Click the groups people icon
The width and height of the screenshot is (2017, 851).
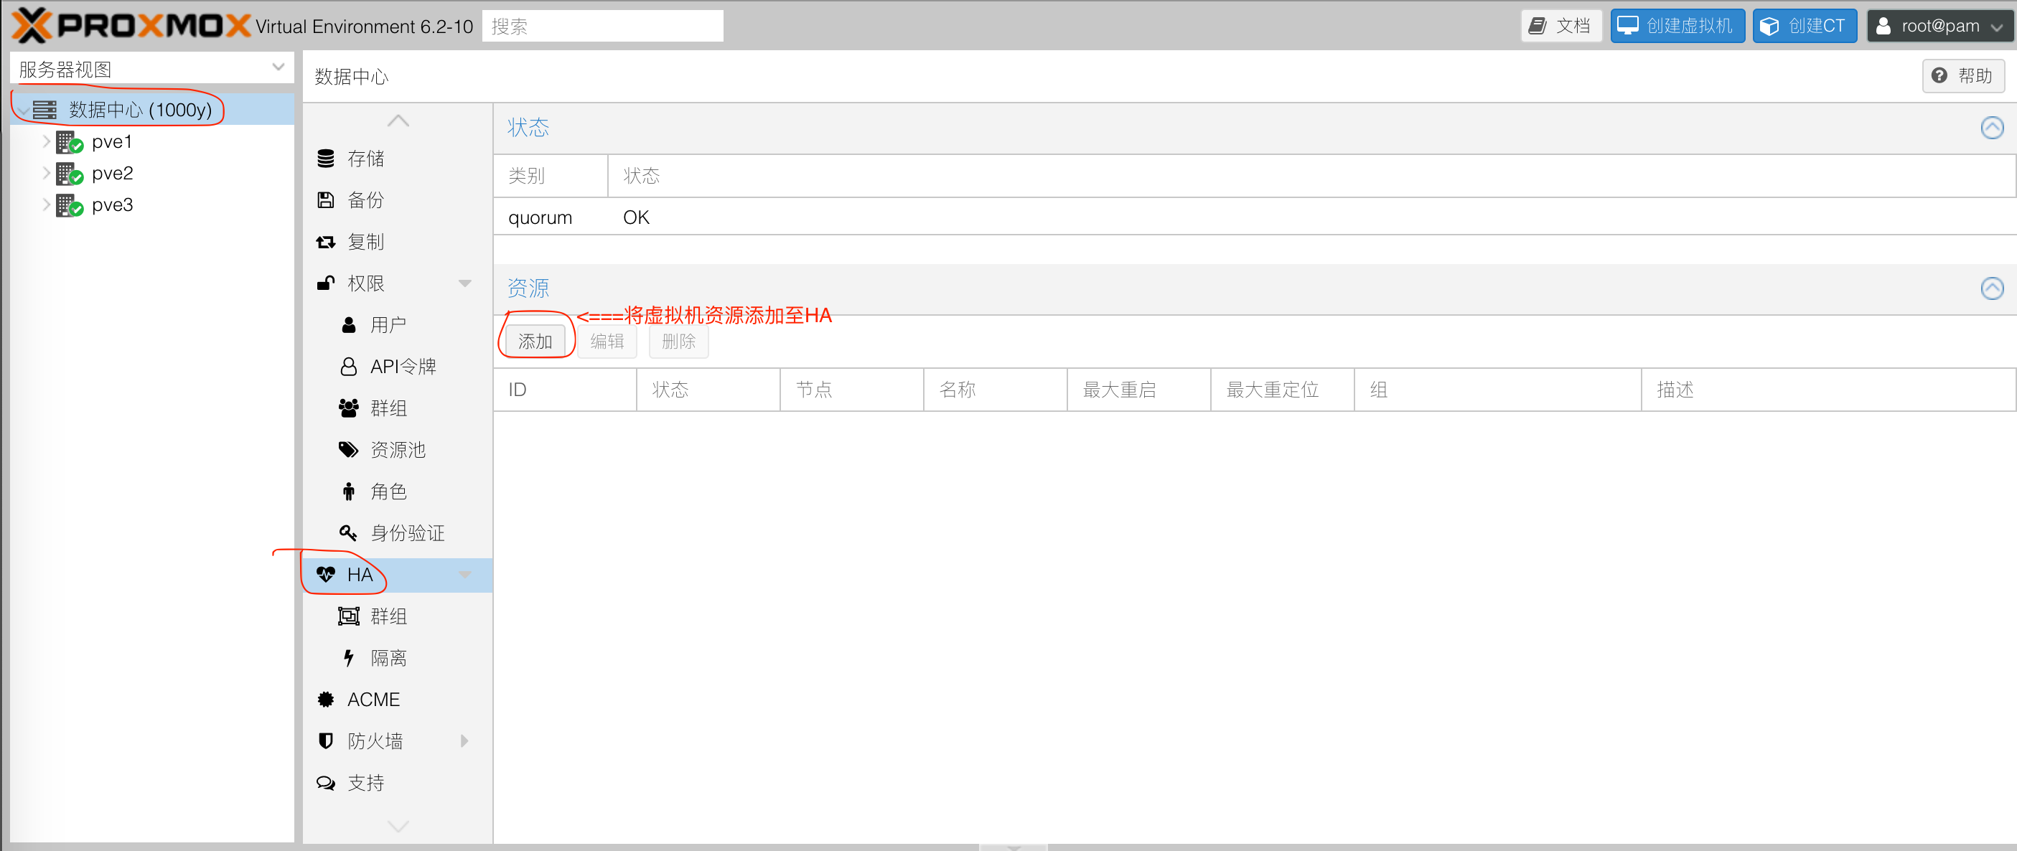click(348, 408)
